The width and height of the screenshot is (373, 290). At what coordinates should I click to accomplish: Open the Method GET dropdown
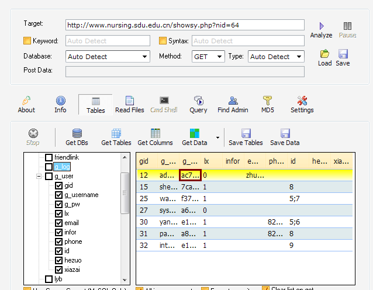[208, 56]
